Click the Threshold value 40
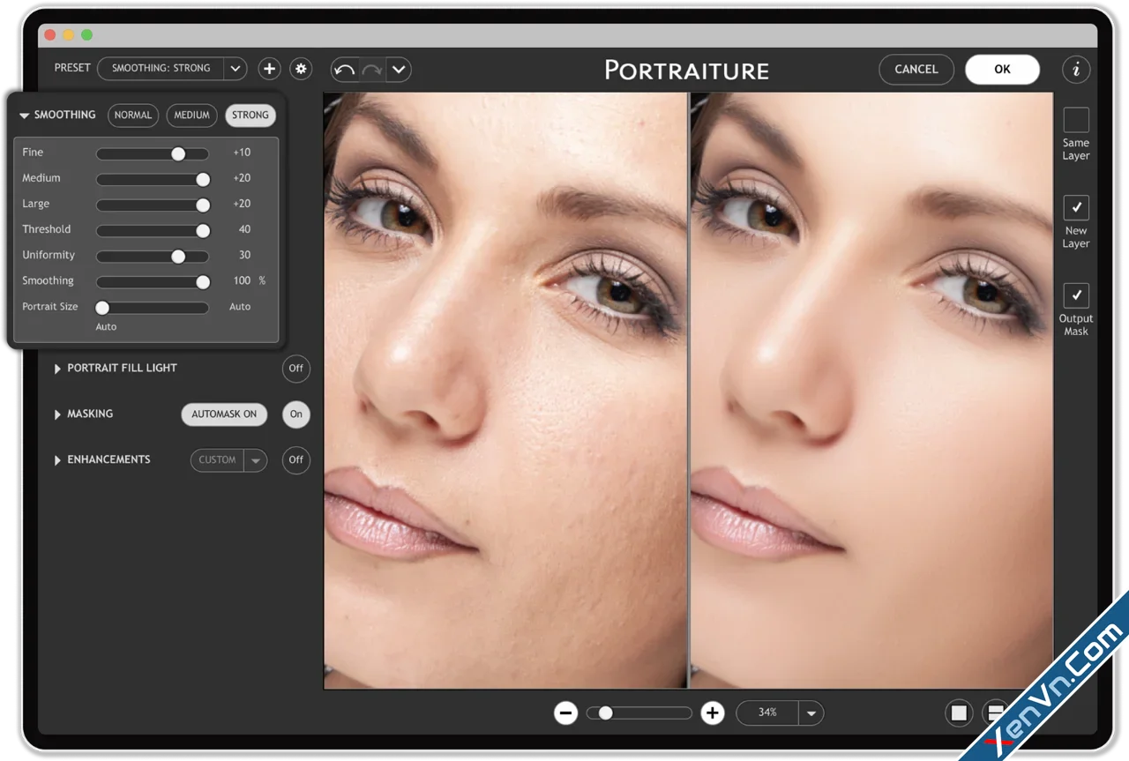The width and height of the screenshot is (1129, 761). tap(244, 229)
